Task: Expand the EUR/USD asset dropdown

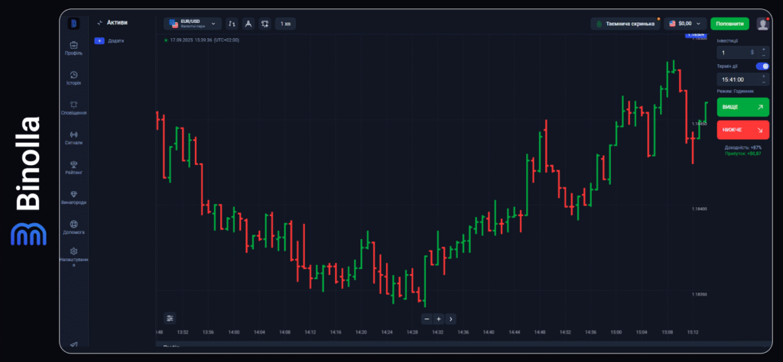Action: click(x=193, y=24)
